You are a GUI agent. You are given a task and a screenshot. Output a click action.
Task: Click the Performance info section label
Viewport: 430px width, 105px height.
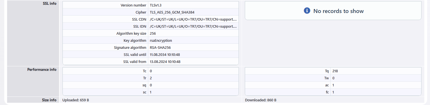[x=42, y=69]
